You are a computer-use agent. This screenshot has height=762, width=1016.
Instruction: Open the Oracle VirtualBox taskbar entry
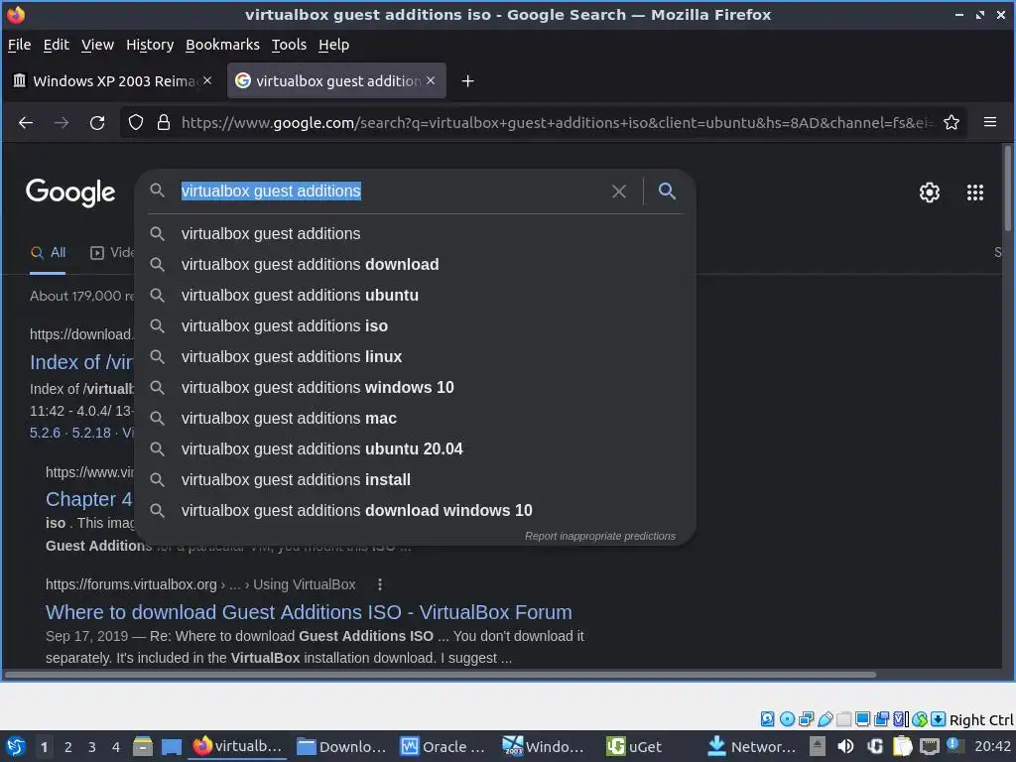click(x=443, y=746)
